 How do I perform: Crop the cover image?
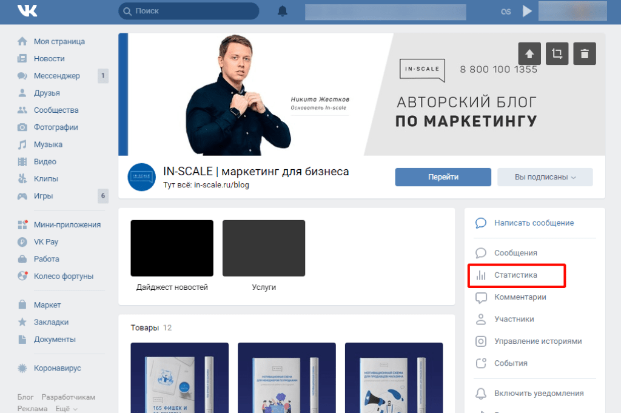(557, 53)
